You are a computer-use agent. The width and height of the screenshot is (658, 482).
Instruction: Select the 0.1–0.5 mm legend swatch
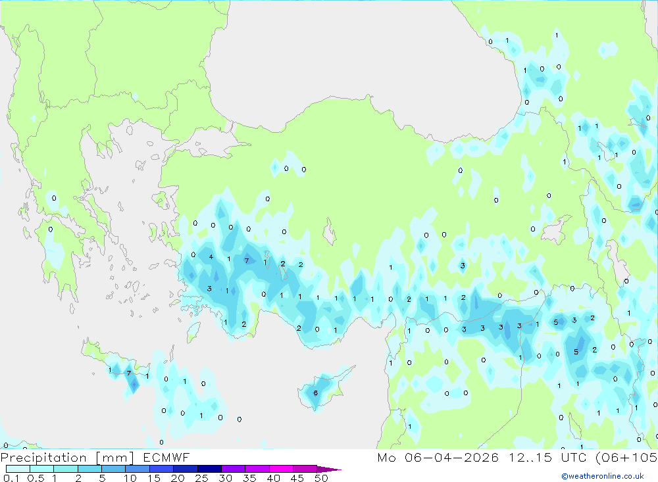click(x=18, y=469)
